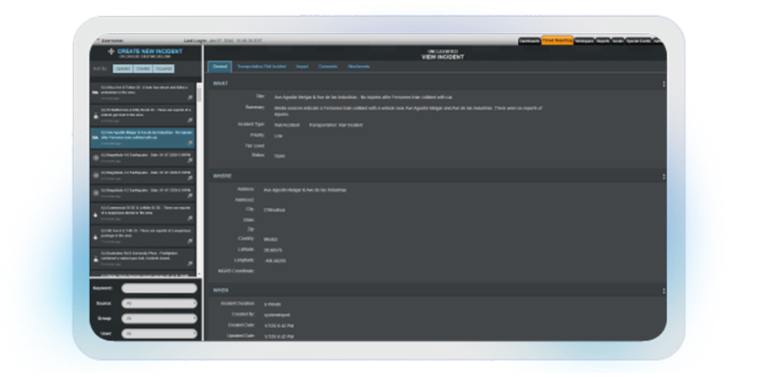Click pop-out icon on the selected Ferromex incident

pyautogui.click(x=190, y=144)
